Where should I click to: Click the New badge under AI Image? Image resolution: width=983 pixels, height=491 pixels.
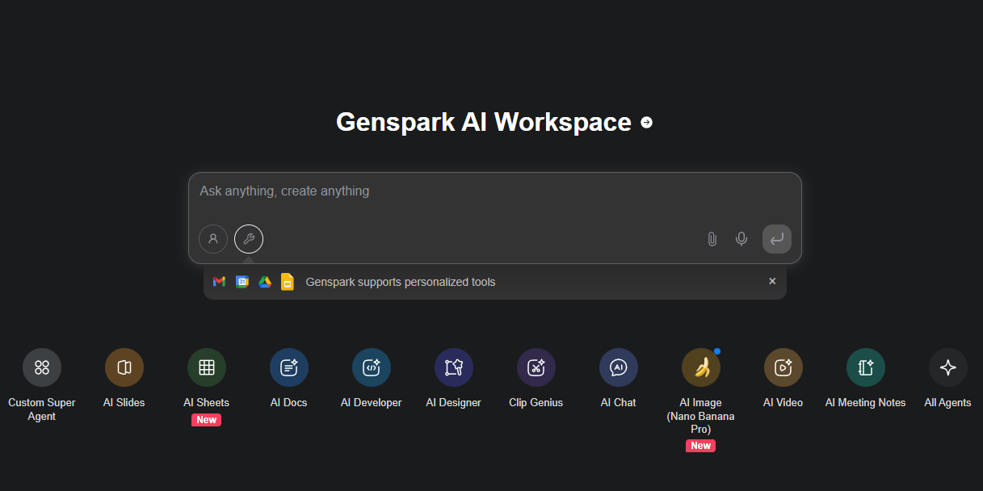pos(701,446)
